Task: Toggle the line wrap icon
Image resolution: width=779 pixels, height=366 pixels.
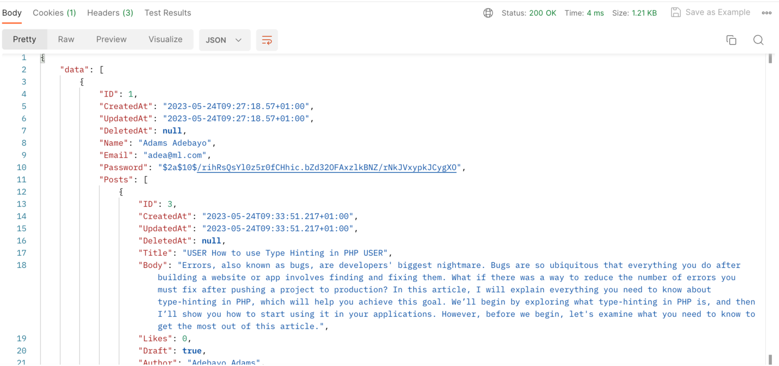Action: [x=267, y=40]
